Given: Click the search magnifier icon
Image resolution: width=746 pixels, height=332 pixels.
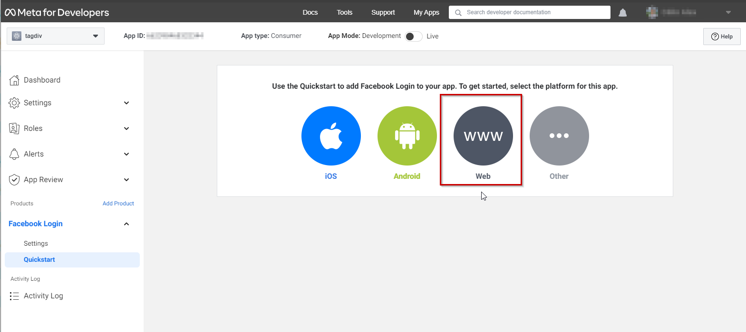Looking at the screenshot, I should tap(458, 13).
